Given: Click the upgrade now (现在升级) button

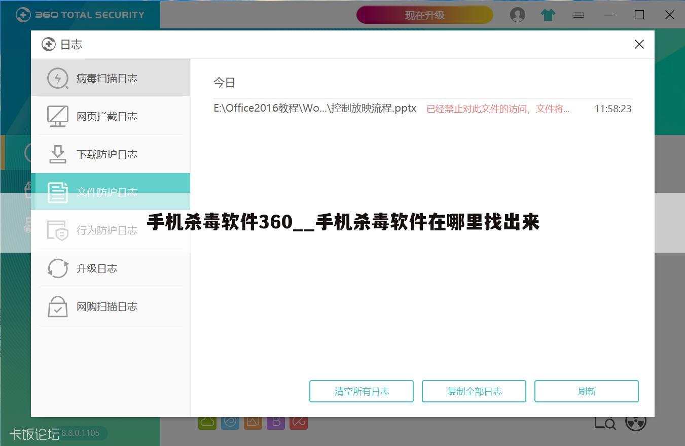Looking at the screenshot, I should pyautogui.click(x=425, y=15).
